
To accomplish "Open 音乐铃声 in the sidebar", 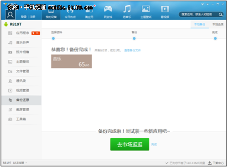I will pos(21,42).
